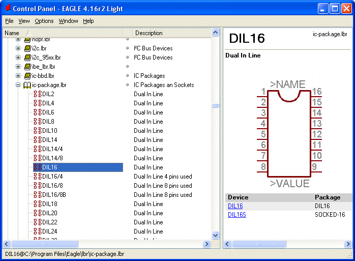Image resolution: width=355 pixels, height=261 pixels.
Task: Click the DIL10 device icon
Action: 38,130
